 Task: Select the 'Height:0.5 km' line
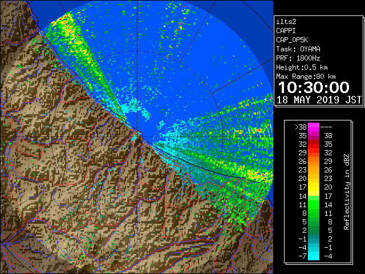tap(302, 67)
